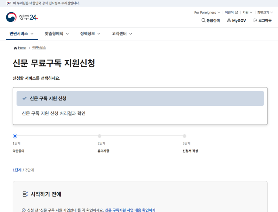Click the Korean flag icon in banner
278x212 pixels.
click(x=8, y=3)
